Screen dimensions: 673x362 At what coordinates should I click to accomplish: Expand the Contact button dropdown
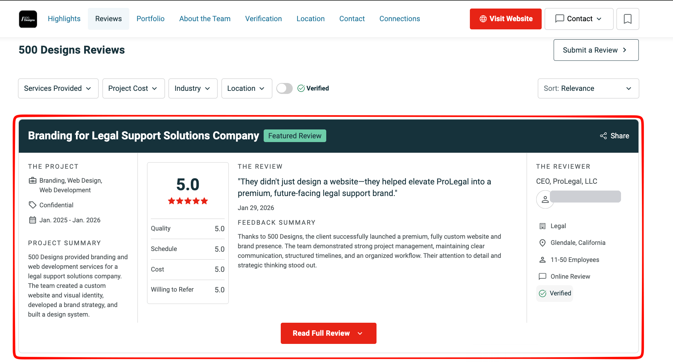click(x=579, y=19)
